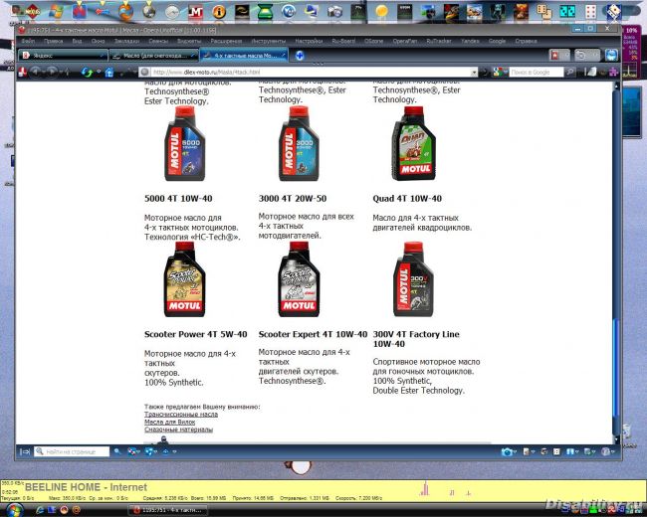The image size is (647, 517).
Task: Open the Правка menu
Action: click(53, 41)
